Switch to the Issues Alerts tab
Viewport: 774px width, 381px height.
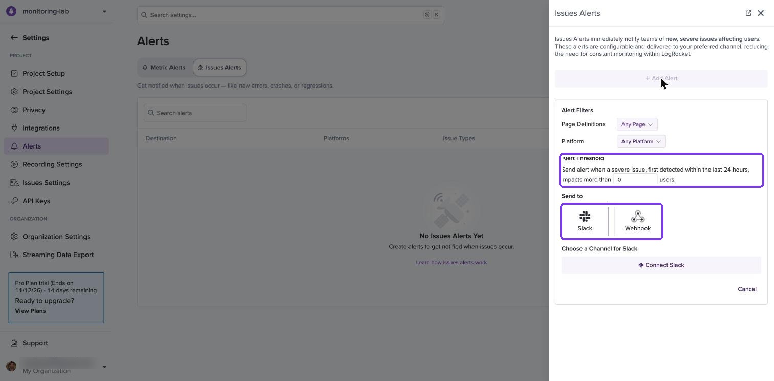(x=220, y=68)
